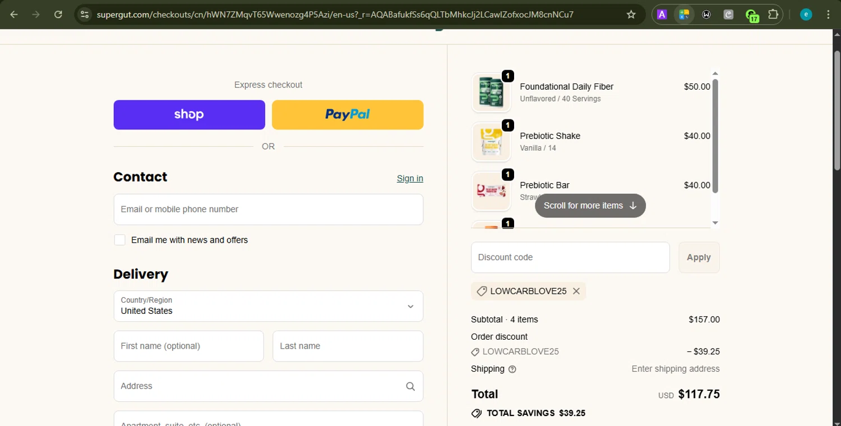Focus the Last name field
This screenshot has height=426, width=841.
coord(348,346)
